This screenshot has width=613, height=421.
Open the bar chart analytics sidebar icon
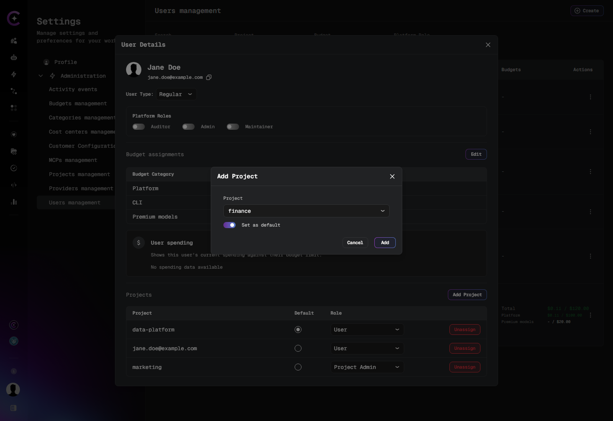(14, 202)
